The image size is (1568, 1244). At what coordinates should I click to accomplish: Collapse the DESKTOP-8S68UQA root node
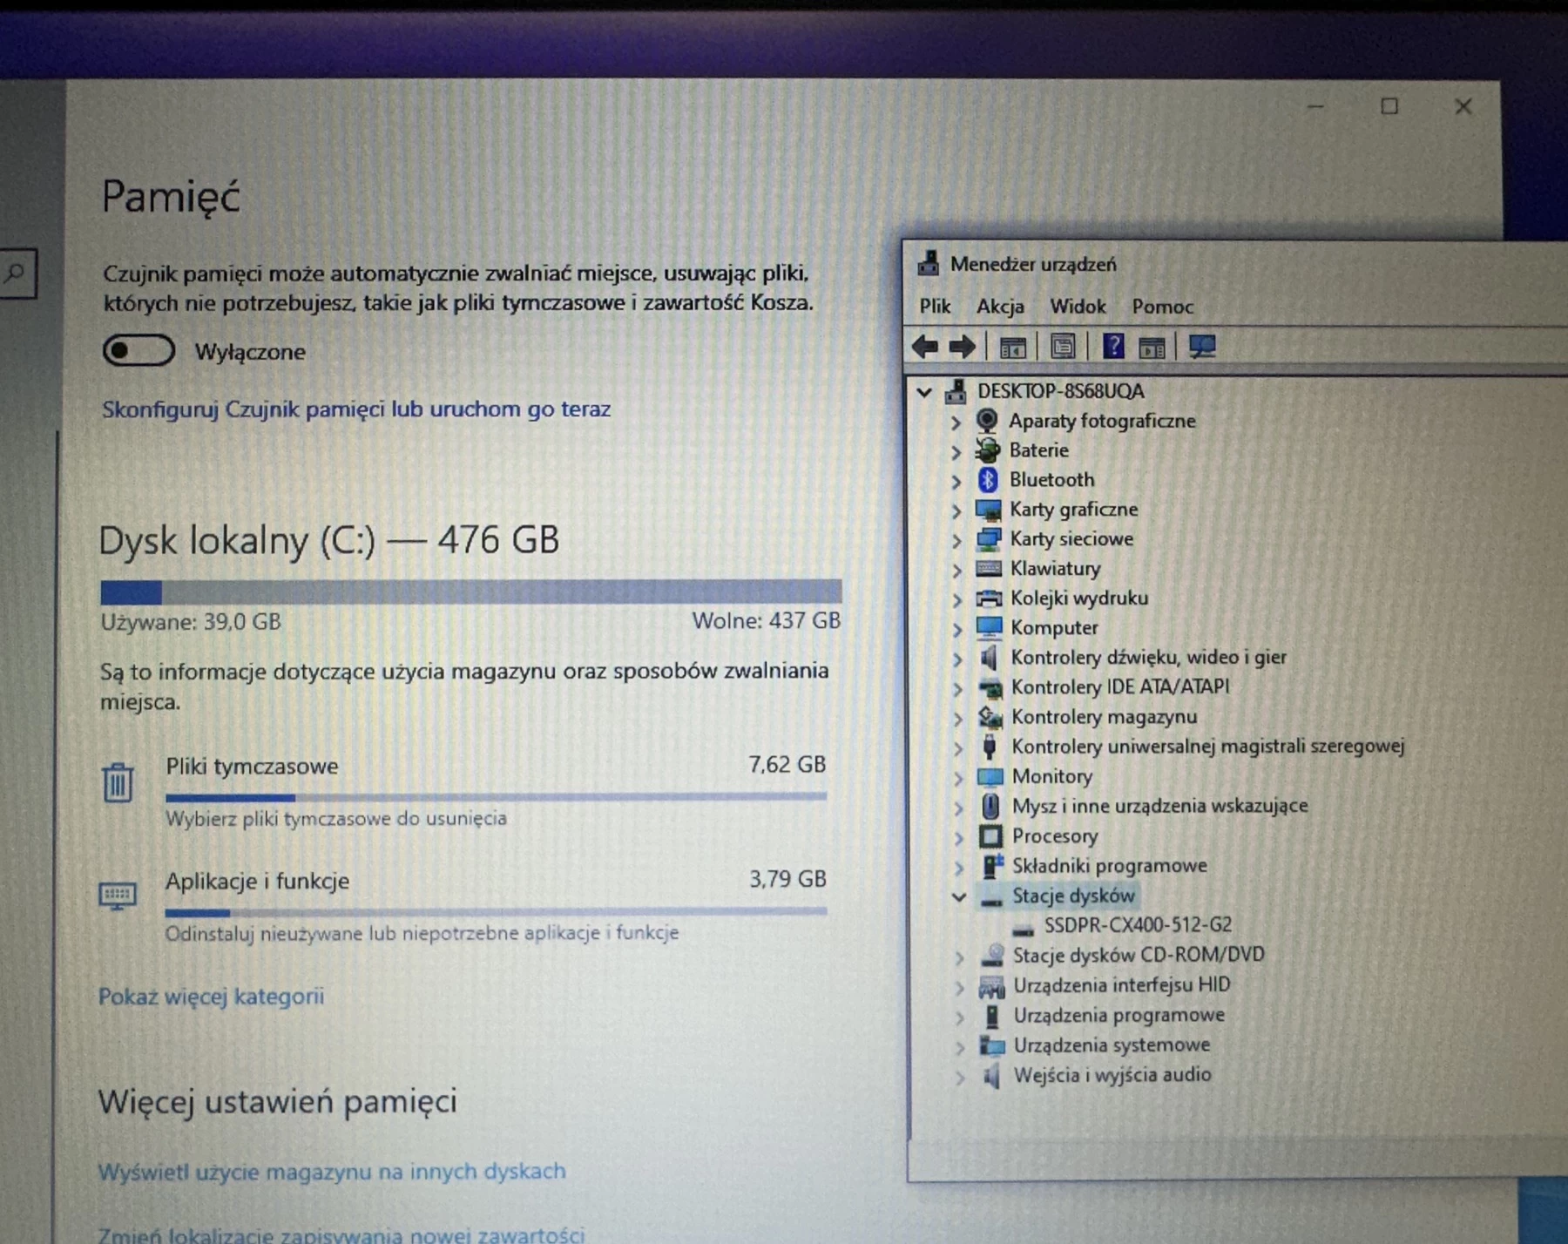pos(924,392)
